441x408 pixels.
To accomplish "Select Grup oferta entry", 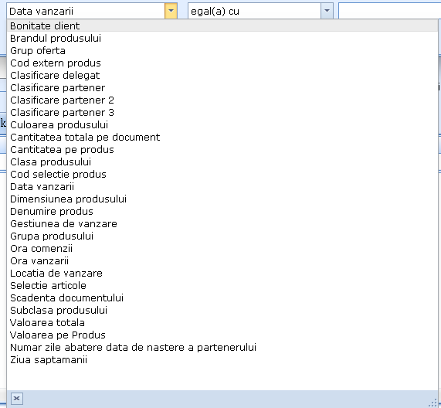I will 222,51.
